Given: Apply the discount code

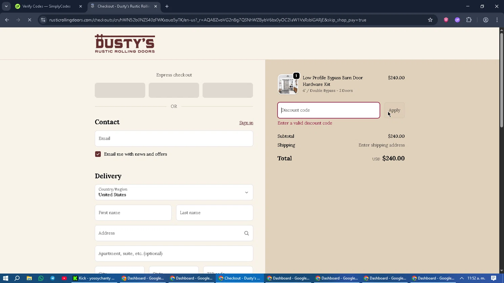Looking at the screenshot, I should tap(394, 110).
